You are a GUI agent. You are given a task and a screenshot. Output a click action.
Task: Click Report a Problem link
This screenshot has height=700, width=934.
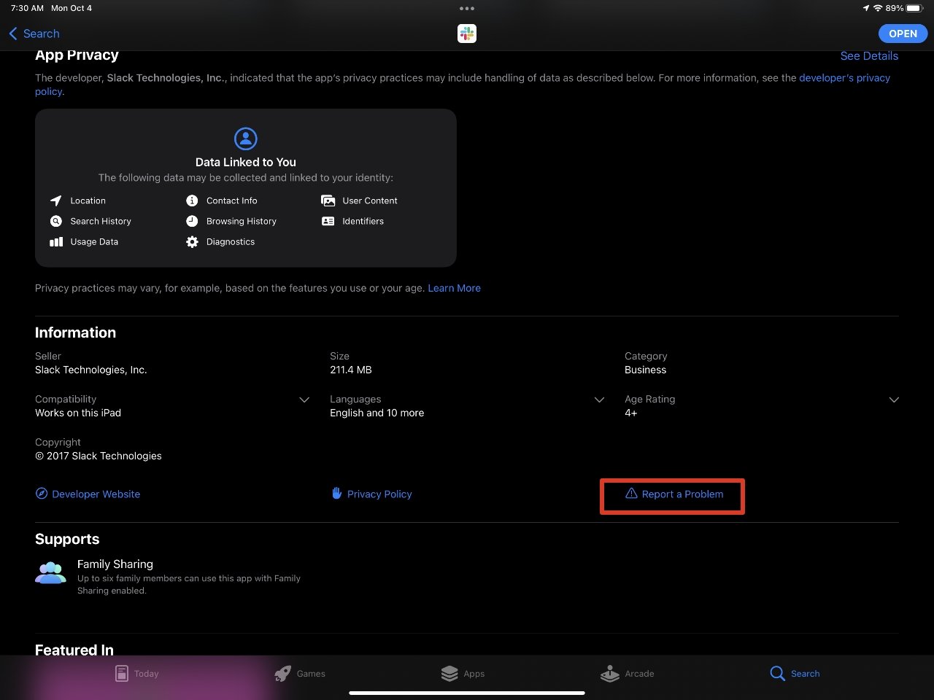tap(682, 494)
